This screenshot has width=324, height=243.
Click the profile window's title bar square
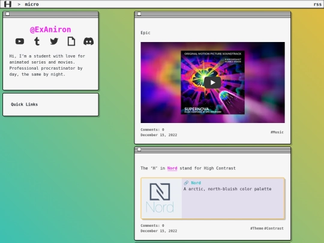click(7, 14)
